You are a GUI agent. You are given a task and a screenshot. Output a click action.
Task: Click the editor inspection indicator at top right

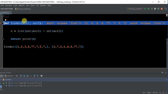[167, 15]
